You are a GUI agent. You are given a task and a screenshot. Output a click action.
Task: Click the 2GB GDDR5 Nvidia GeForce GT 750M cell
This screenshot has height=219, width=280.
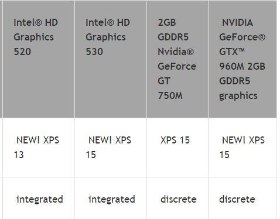point(177,59)
